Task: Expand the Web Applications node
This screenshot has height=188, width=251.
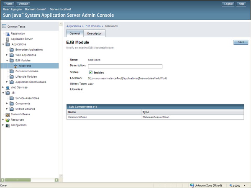Action: click(7, 55)
